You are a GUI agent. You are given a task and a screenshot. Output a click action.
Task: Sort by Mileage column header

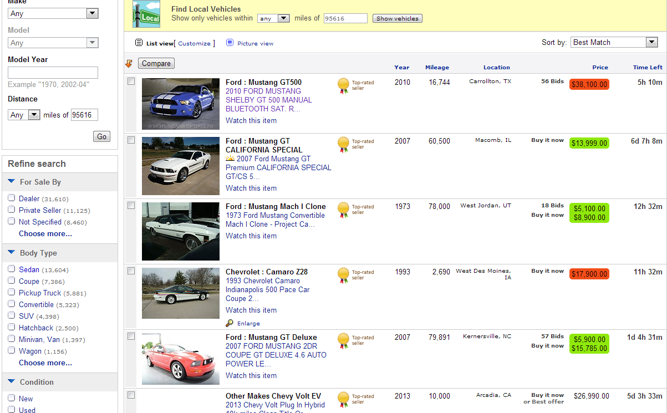coord(437,67)
